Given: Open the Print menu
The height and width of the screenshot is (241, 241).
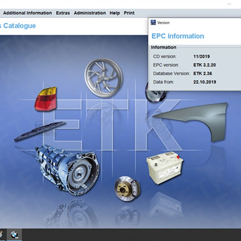Looking at the screenshot, I should pos(129,13).
